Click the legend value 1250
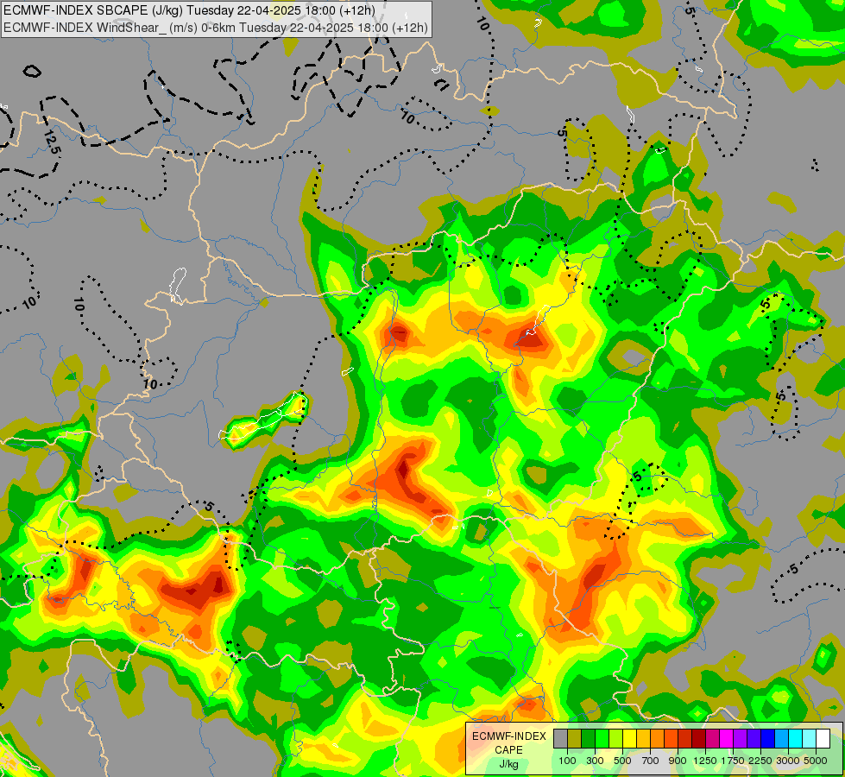Image resolution: width=845 pixels, height=777 pixels. pos(705,761)
